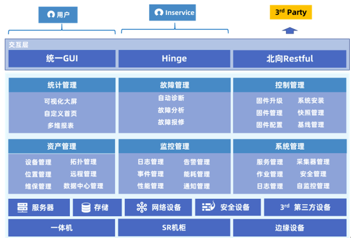This screenshot has width=351, height=238.
Task: Click the 交互层 label
Action: pyautogui.click(x=19, y=45)
